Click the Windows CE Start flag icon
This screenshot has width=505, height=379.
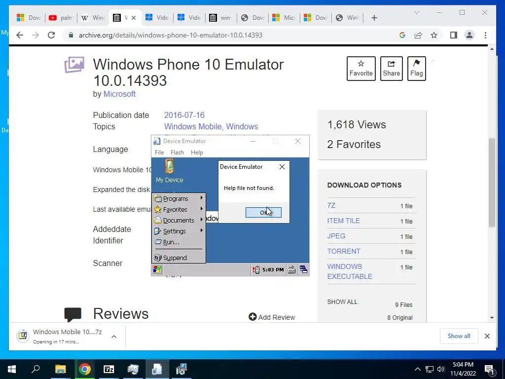(x=157, y=269)
